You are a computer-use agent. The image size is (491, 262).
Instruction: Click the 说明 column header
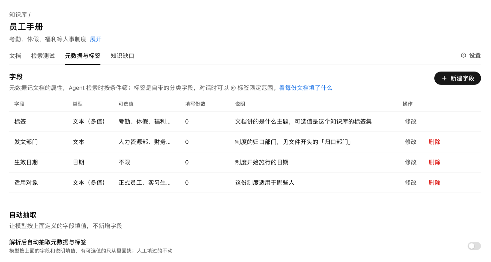tap(240, 104)
